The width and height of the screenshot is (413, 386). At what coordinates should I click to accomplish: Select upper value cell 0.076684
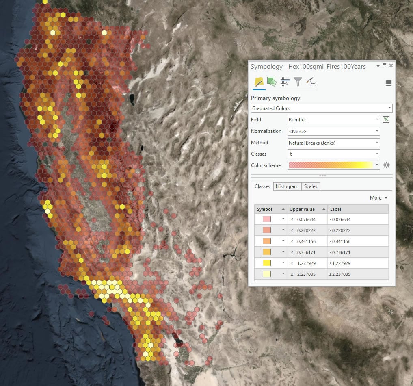pos(307,219)
